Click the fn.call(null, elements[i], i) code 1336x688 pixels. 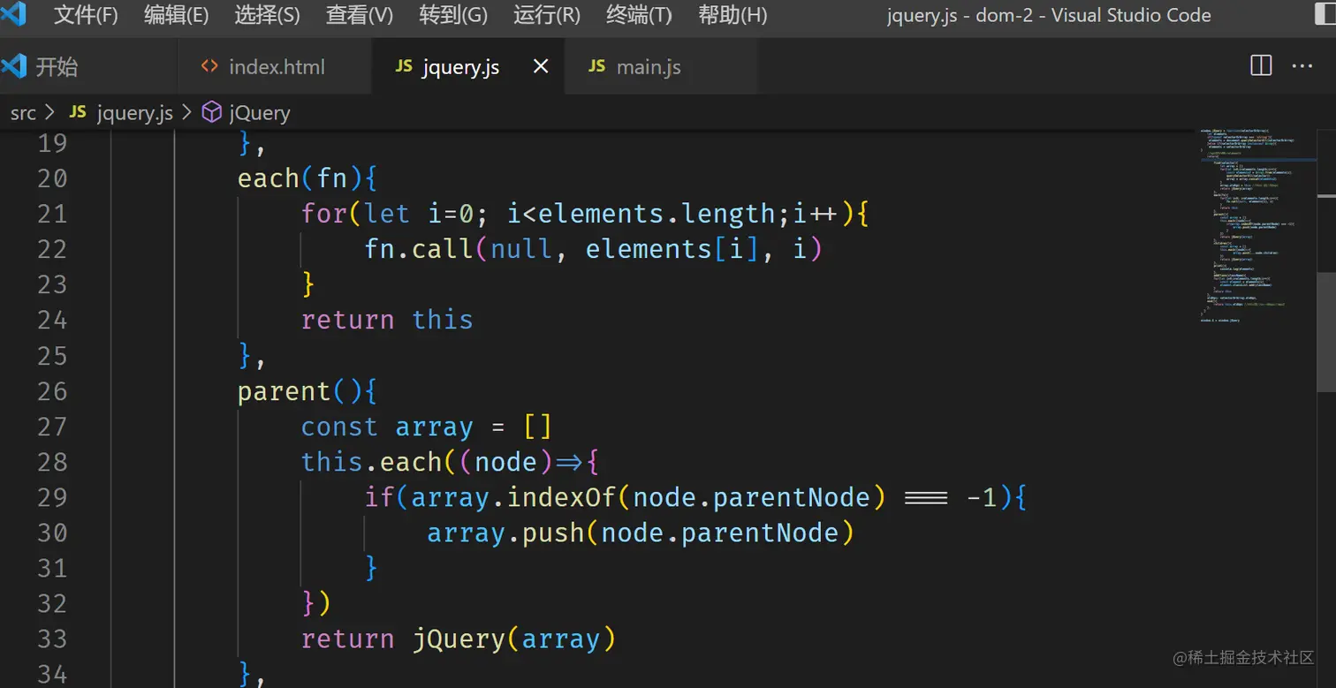click(594, 249)
